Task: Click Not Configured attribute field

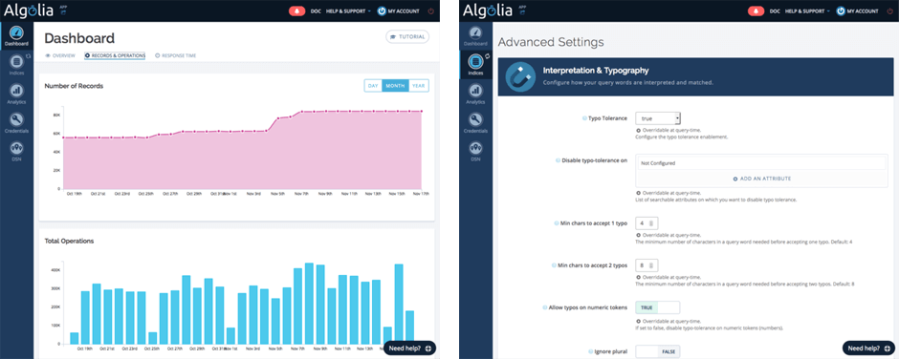Action: point(761,162)
